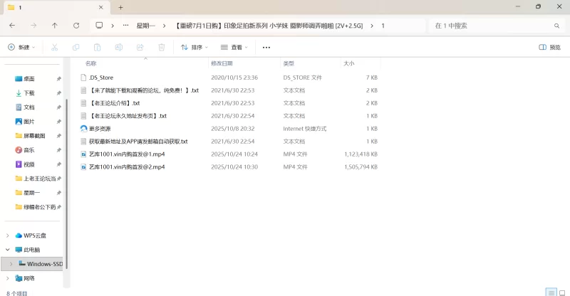The width and height of the screenshot is (570, 296).
Task: Expand the WPS云盘 tree node
Action: coord(8,236)
